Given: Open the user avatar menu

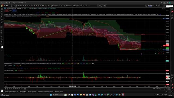Looking at the screenshot, I should (x=2, y=6).
